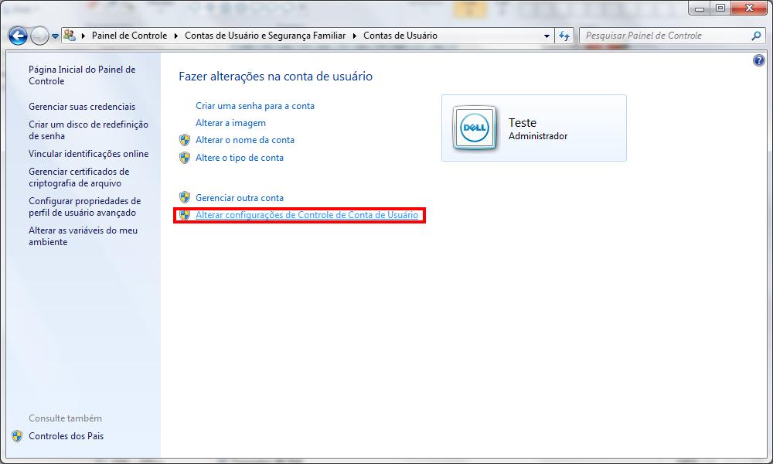Select Contas de Usuário breadcrumb
This screenshot has height=464, width=773.
click(400, 36)
